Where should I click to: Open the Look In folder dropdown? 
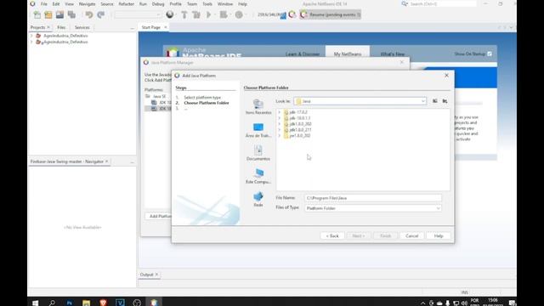pyautogui.click(x=423, y=101)
